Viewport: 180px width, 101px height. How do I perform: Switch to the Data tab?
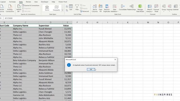pyautogui.click(x=21, y=2)
